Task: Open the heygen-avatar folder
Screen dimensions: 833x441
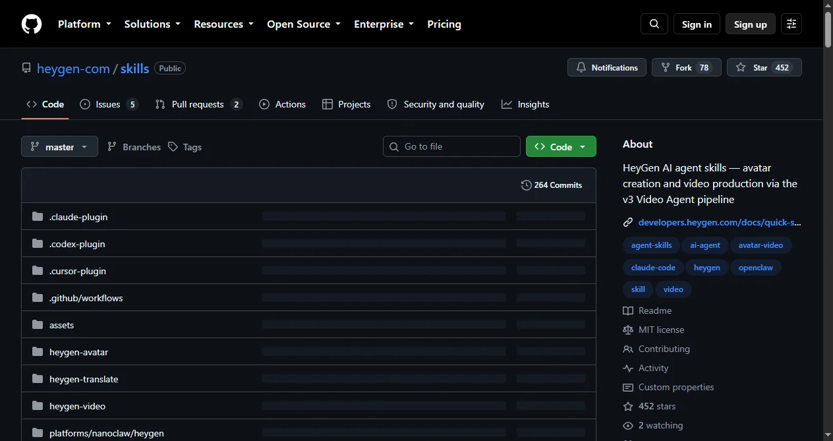Action: pyautogui.click(x=78, y=352)
